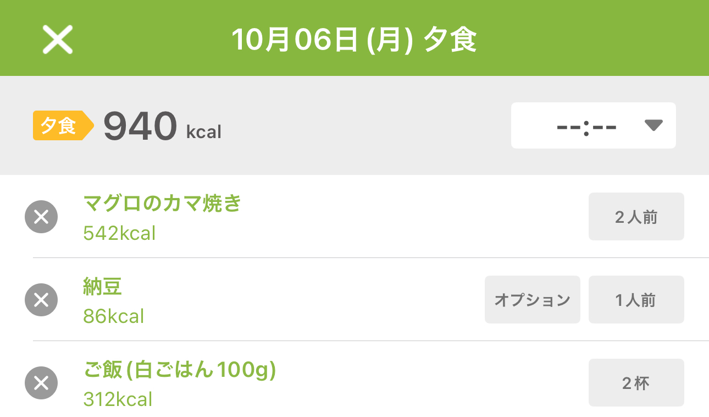Open the ご飯 (白ごはん100g) item
Viewport: 709px width, 417px height.
(x=180, y=370)
